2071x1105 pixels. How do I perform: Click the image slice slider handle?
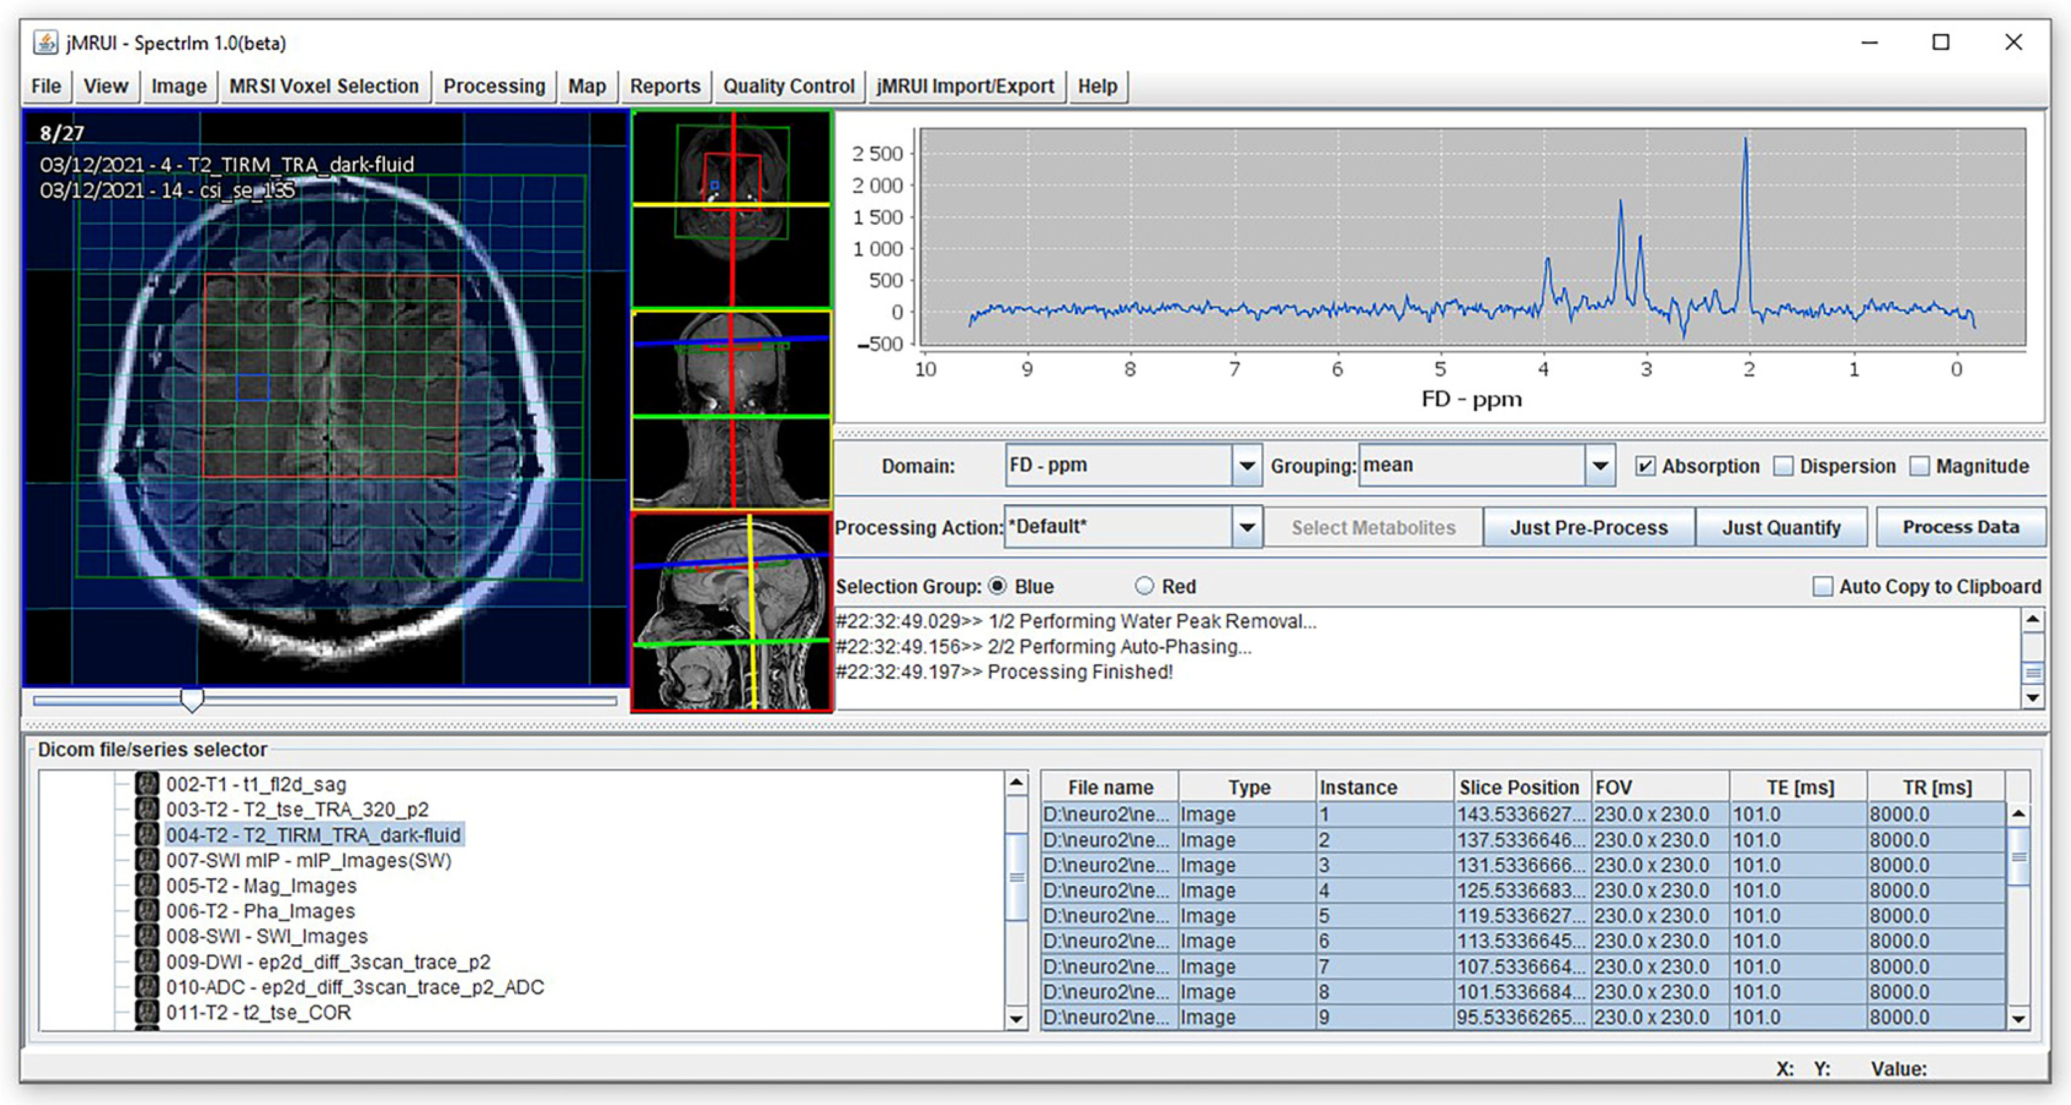point(192,700)
